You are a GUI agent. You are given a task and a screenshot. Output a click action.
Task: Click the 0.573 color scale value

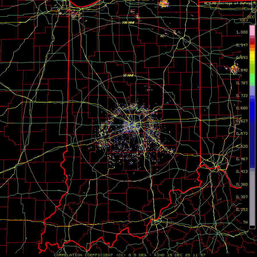pos(242,134)
